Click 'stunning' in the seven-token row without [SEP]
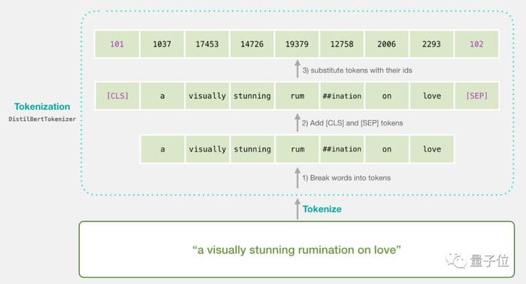The width and height of the screenshot is (526, 284). (x=252, y=150)
